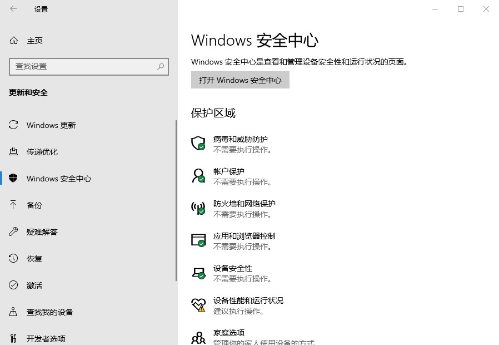Click the 病毒和威胁防护 shield icon
Screen dimensions: 499x345
[x=198, y=144]
